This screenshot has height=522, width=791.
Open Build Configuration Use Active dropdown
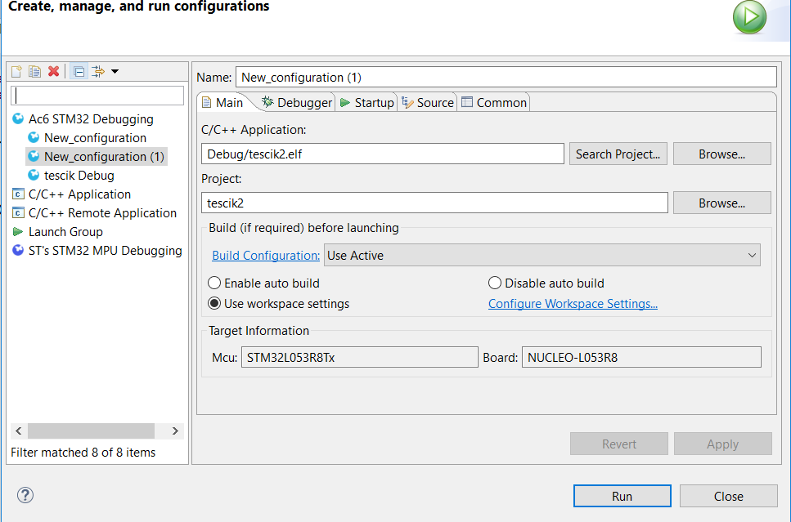coord(542,255)
